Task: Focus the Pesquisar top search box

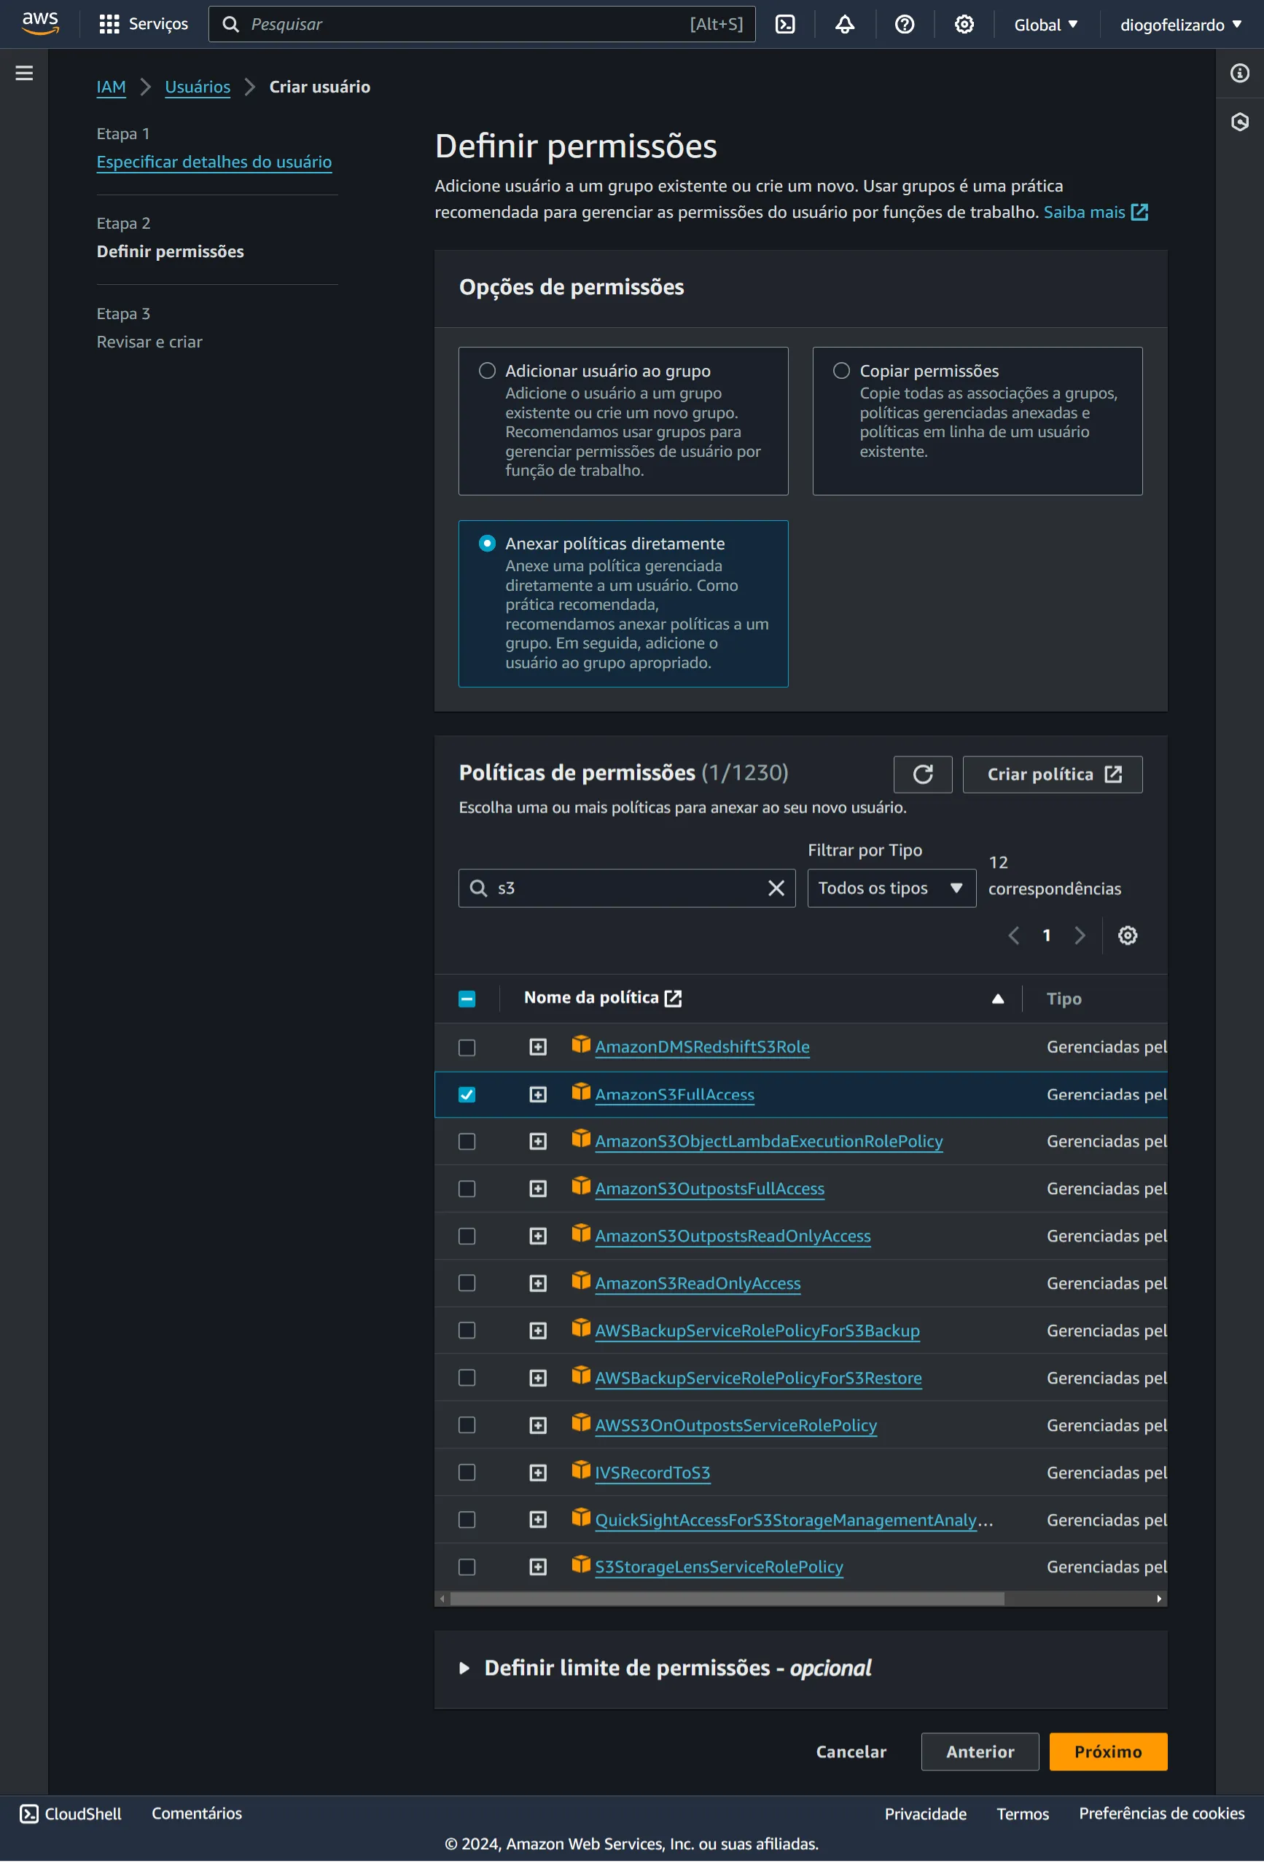Action: pos(481,24)
